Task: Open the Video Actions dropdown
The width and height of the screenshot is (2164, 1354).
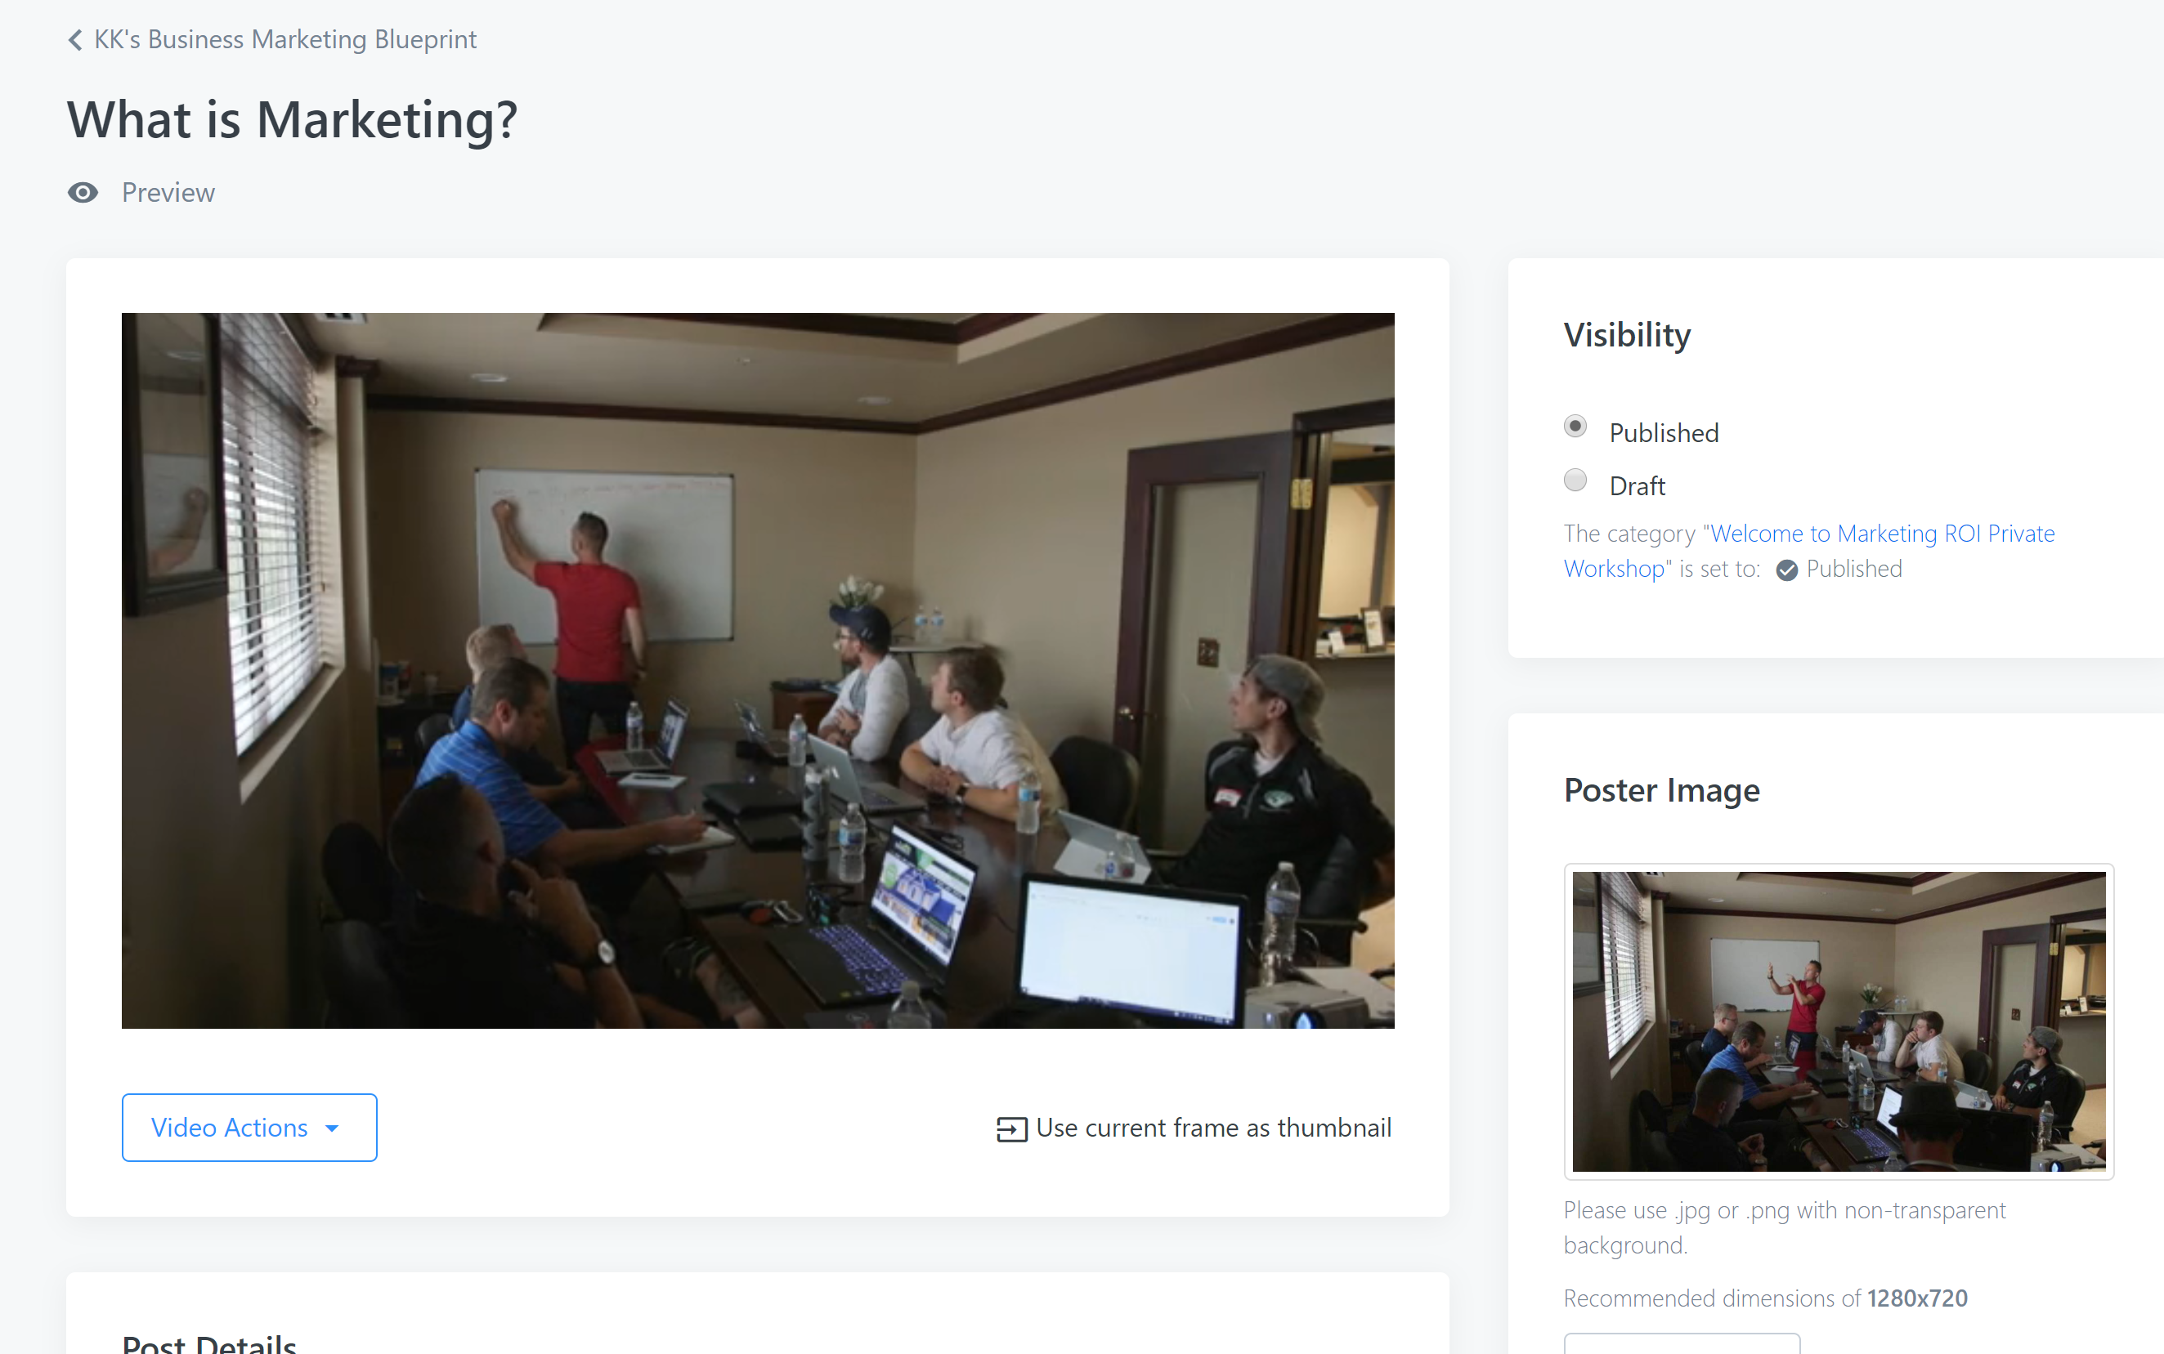Action: tap(249, 1128)
